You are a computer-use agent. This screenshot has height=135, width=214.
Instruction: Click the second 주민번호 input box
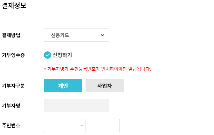102,125
